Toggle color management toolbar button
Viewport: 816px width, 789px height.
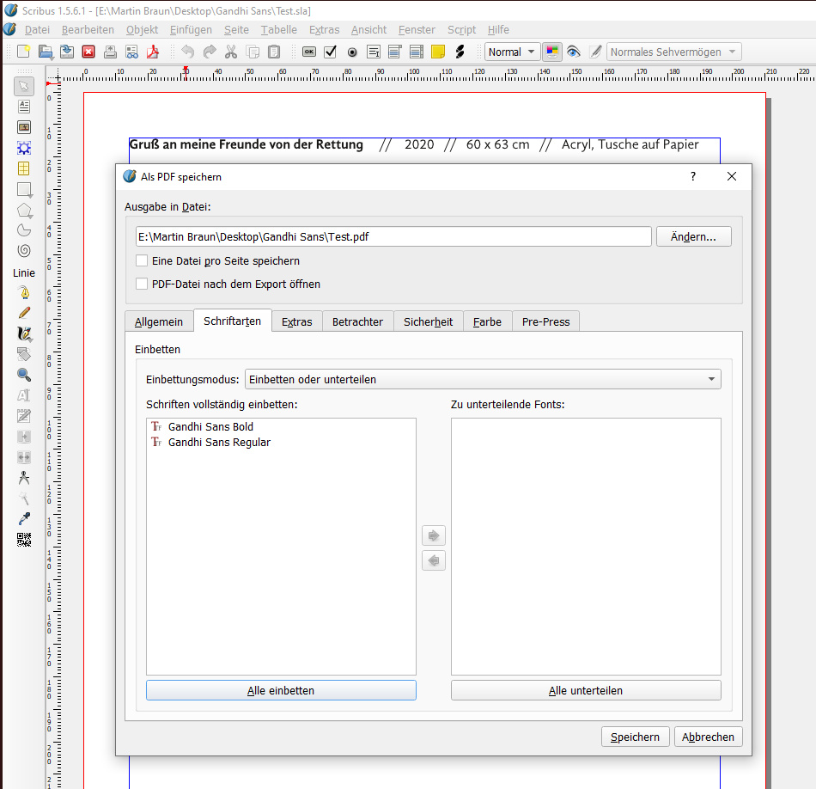point(551,52)
